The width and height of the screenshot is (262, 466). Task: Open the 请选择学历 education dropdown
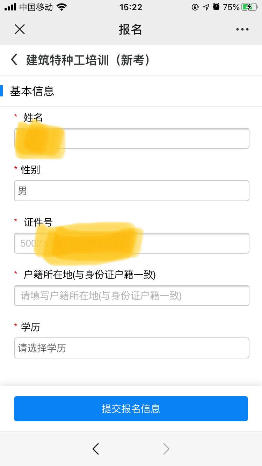(x=131, y=348)
